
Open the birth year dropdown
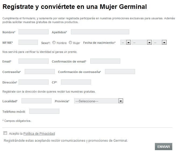coord(160,42)
